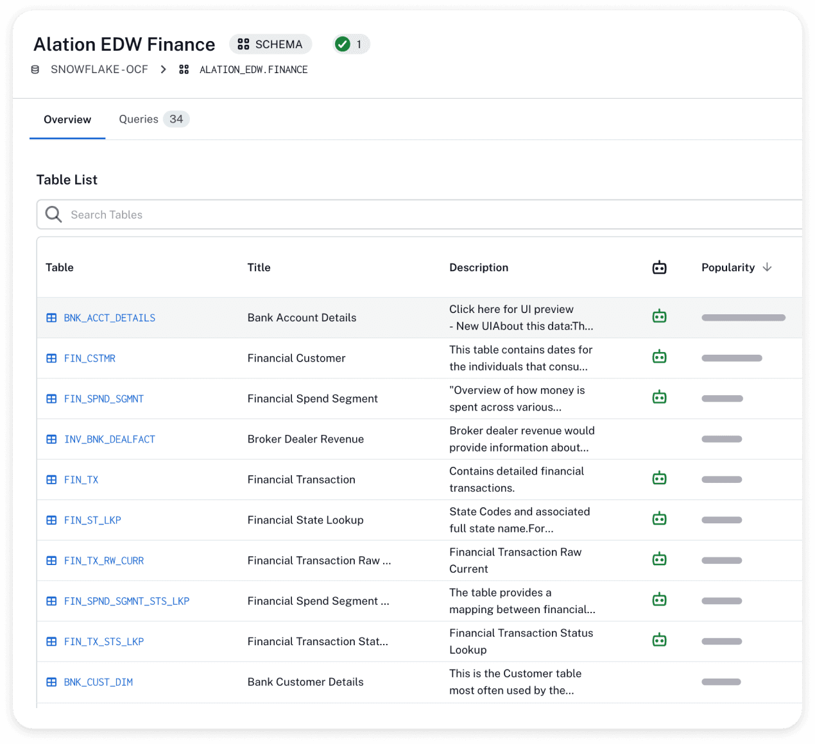Viewport: 815px width, 744px height.
Task: Sort by Popularity using the arrow
Action: coord(767,267)
